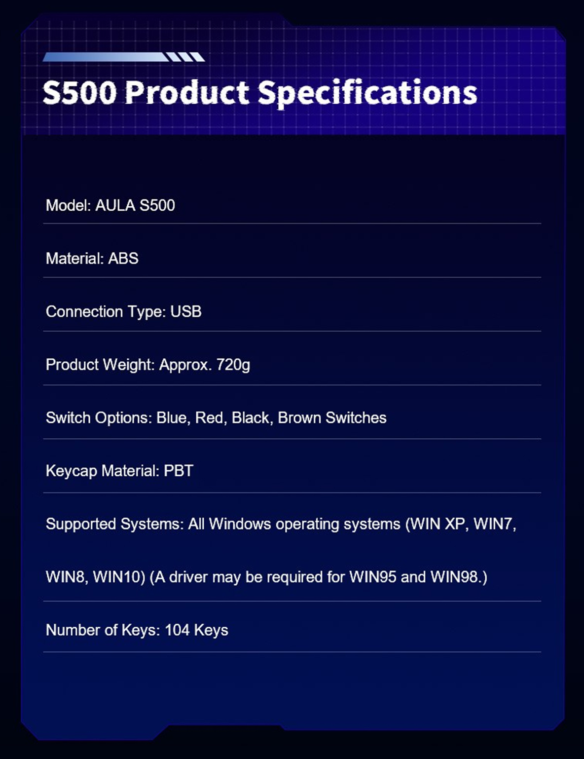Image resolution: width=584 pixels, height=759 pixels.
Task: Click the striped accent bar above title
Action: tap(124, 57)
